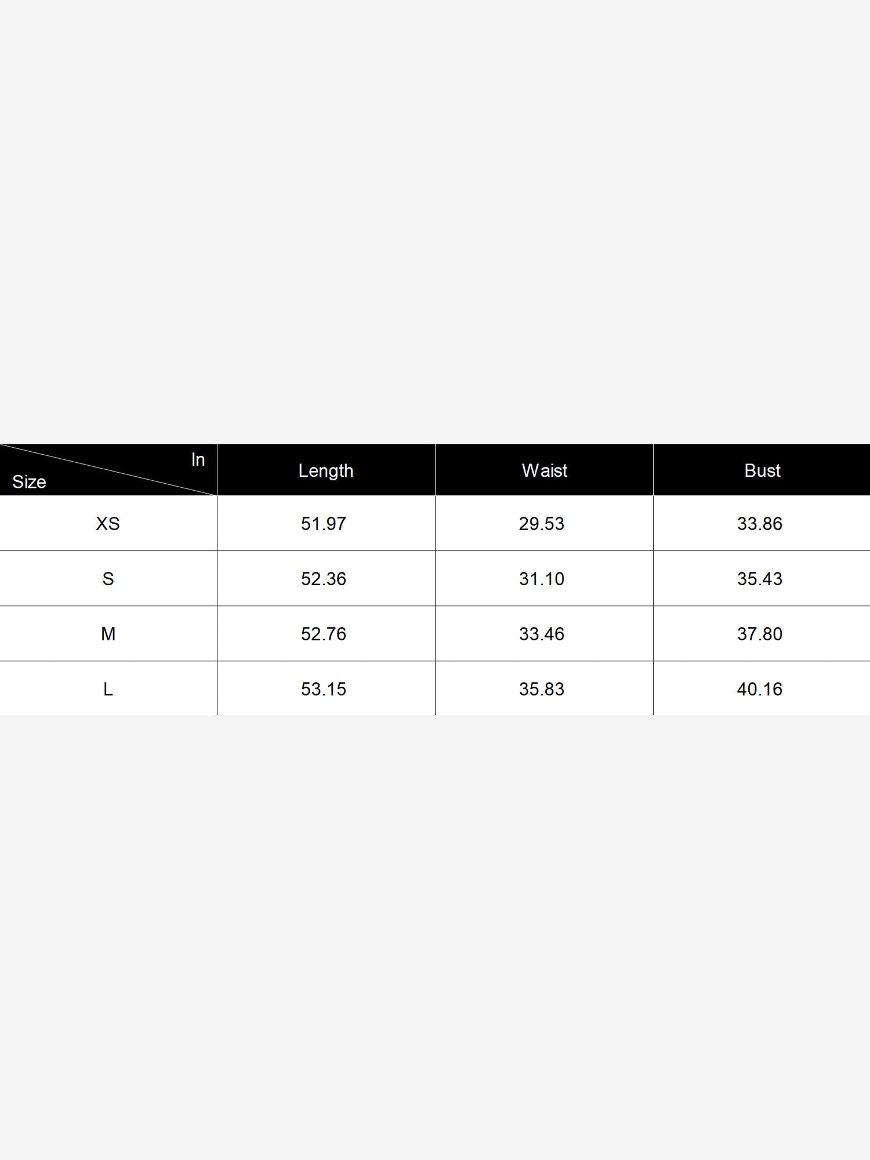Click L waist value 35.83
870x1160 pixels.
pyautogui.click(x=541, y=689)
